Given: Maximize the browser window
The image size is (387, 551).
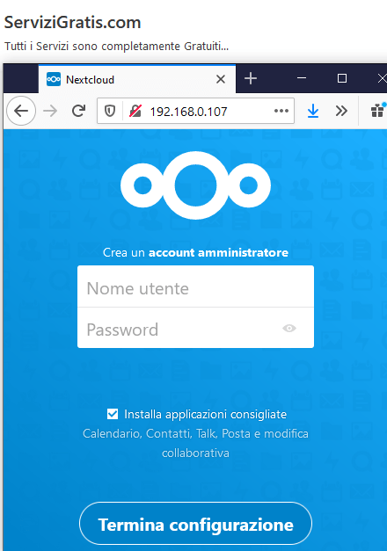Looking at the screenshot, I should click(x=342, y=78).
